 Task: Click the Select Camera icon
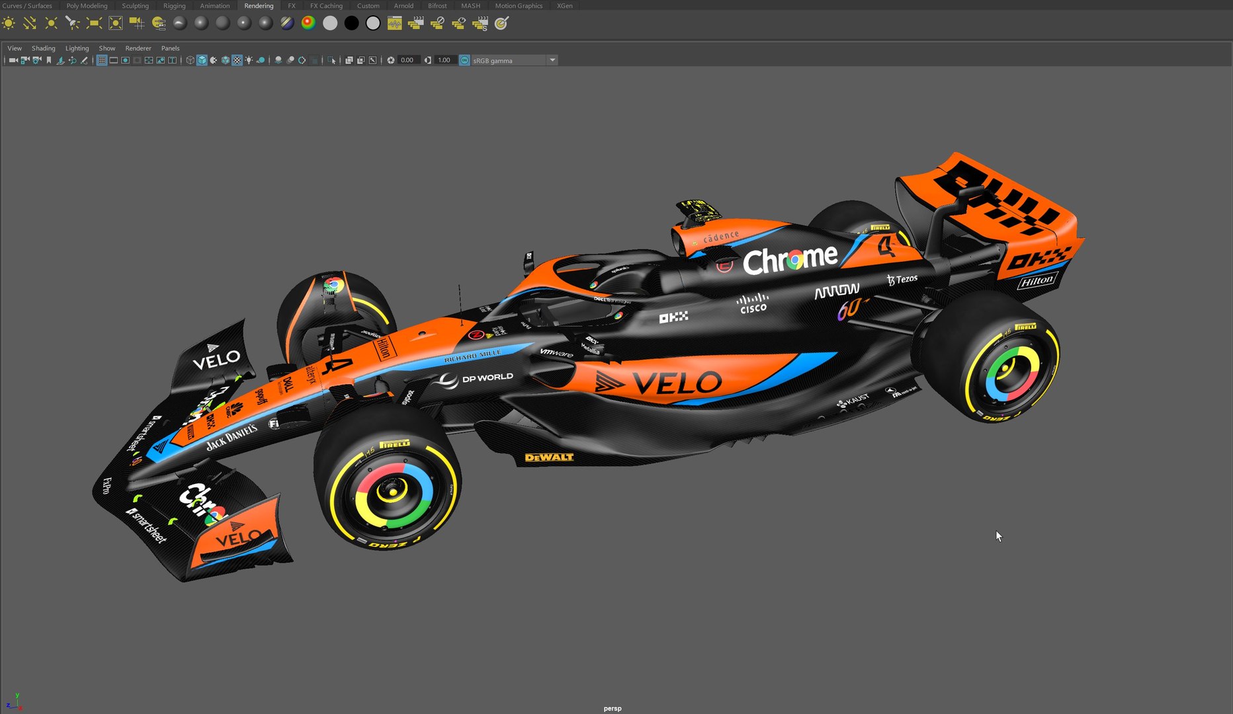13,60
